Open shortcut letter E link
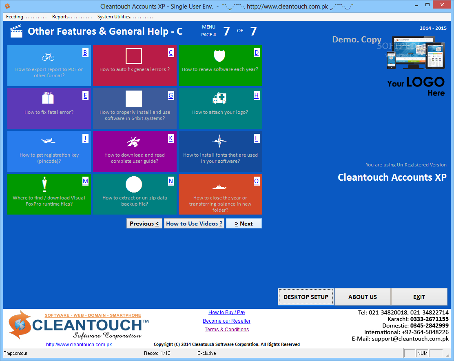The image size is (454, 361). tap(85, 95)
